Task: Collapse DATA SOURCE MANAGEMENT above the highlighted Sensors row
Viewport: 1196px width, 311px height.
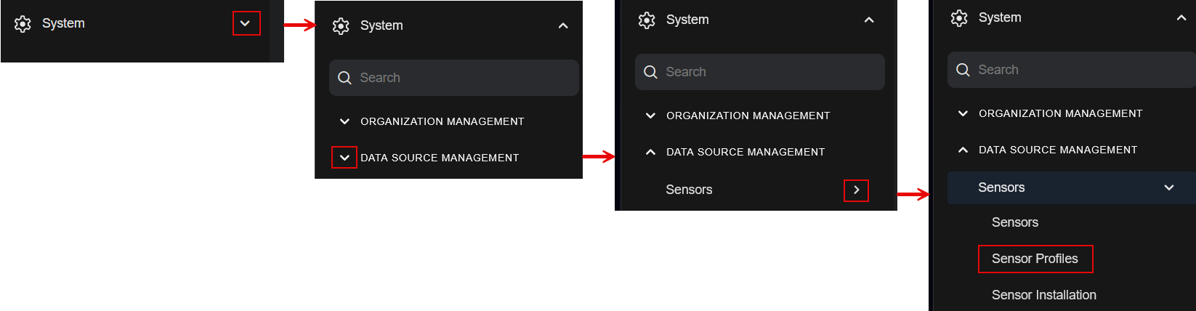Action: (x=963, y=150)
